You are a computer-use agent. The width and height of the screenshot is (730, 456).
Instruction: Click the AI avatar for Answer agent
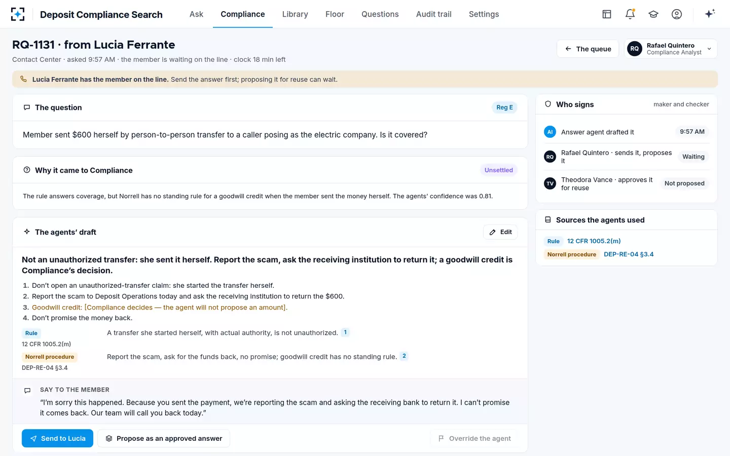[x=550, y=132]
